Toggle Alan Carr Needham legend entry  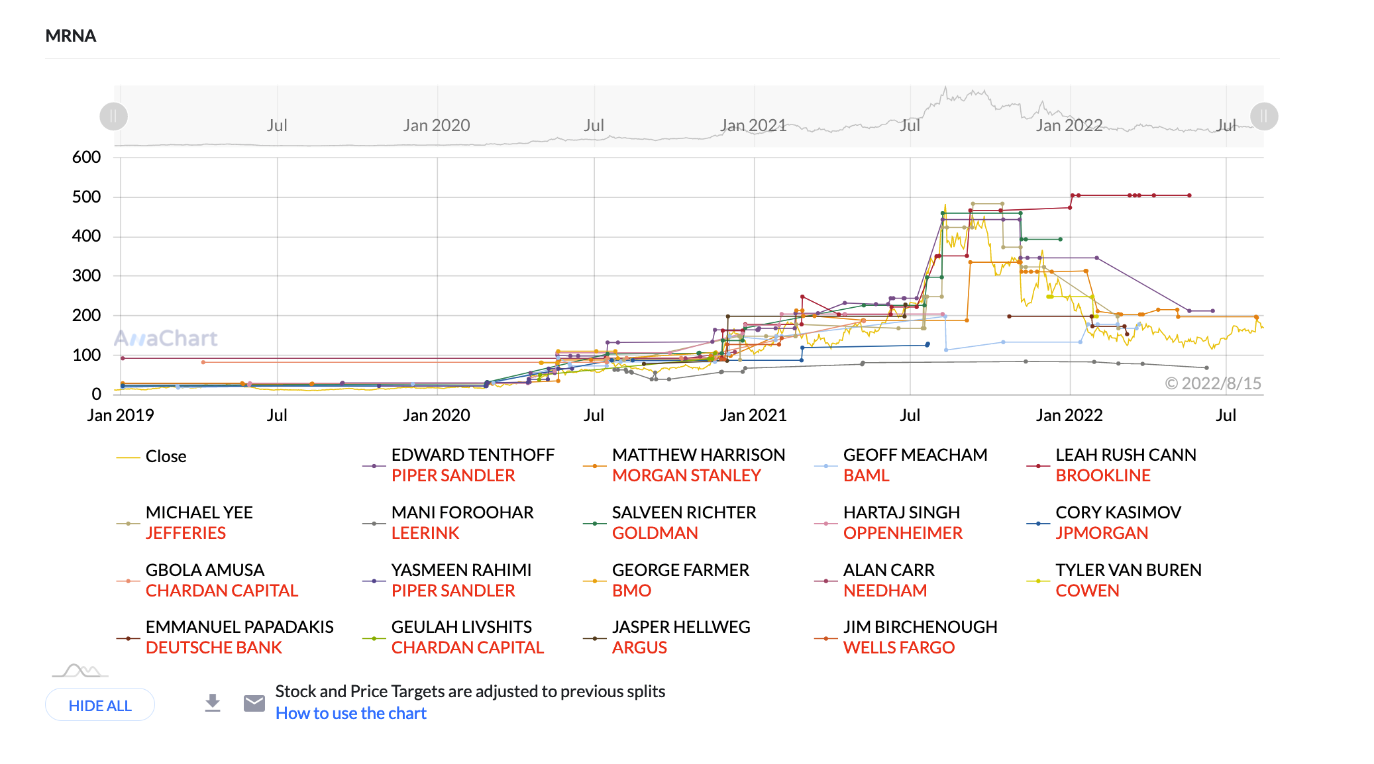(874, 581)
